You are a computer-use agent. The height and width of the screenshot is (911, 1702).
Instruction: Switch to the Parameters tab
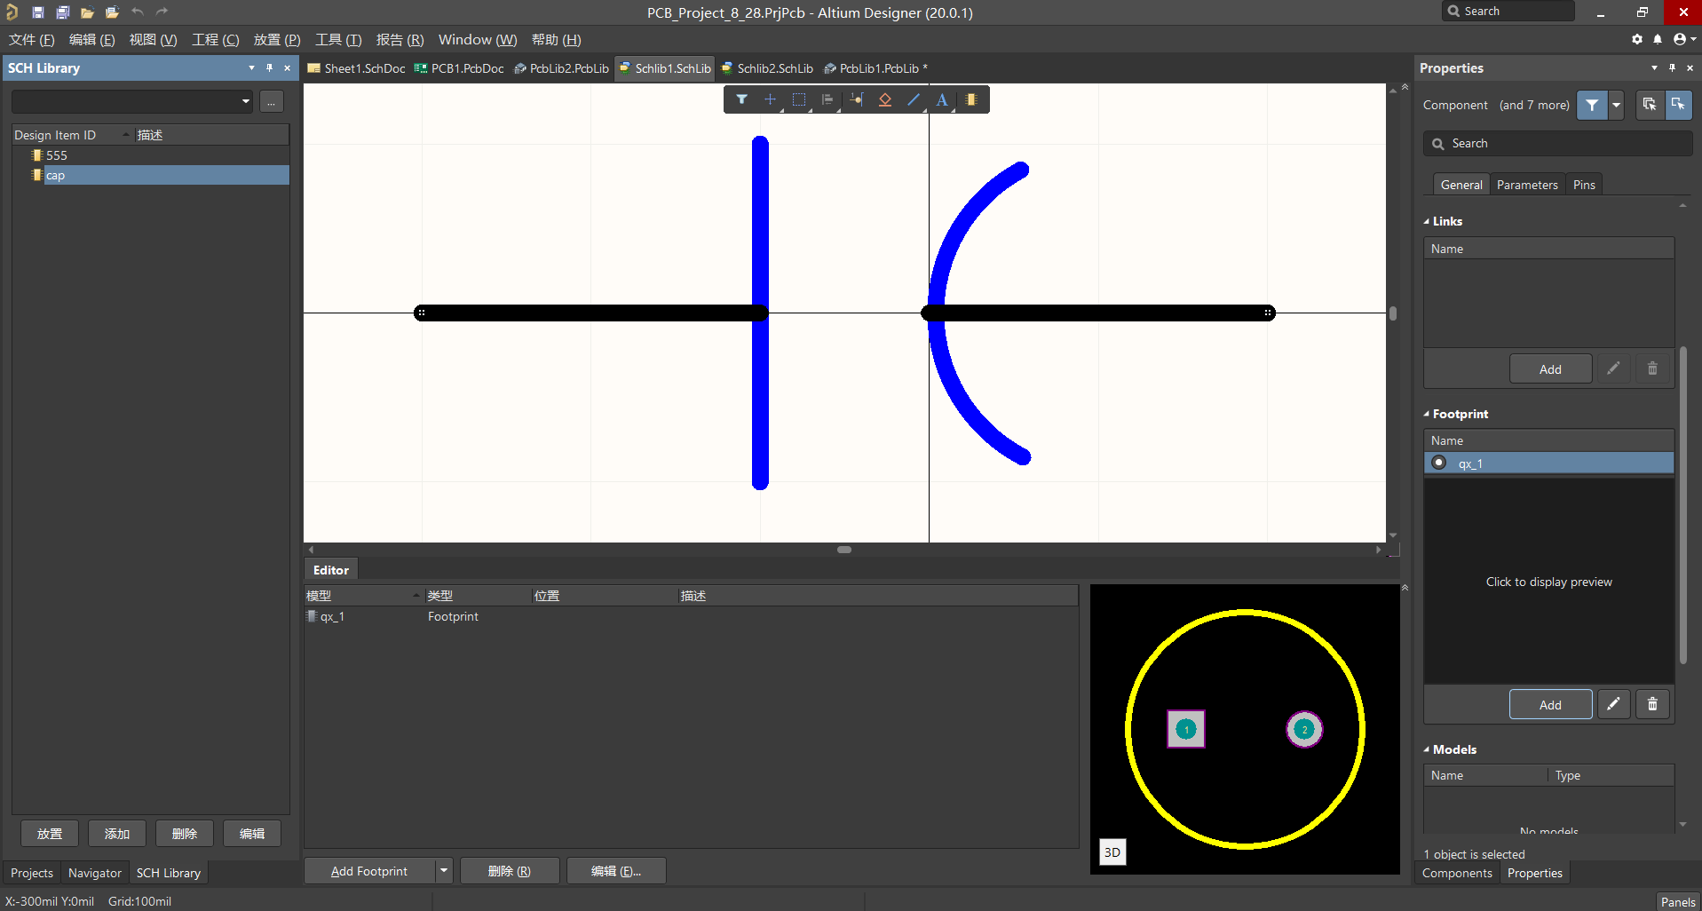pyautogui.click(x=1527, y=185)
